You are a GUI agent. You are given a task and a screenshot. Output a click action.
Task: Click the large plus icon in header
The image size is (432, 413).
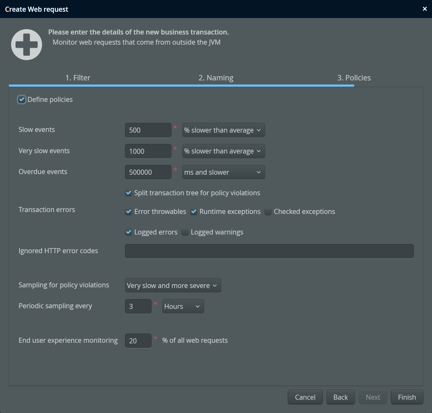(x=27, y=45)
